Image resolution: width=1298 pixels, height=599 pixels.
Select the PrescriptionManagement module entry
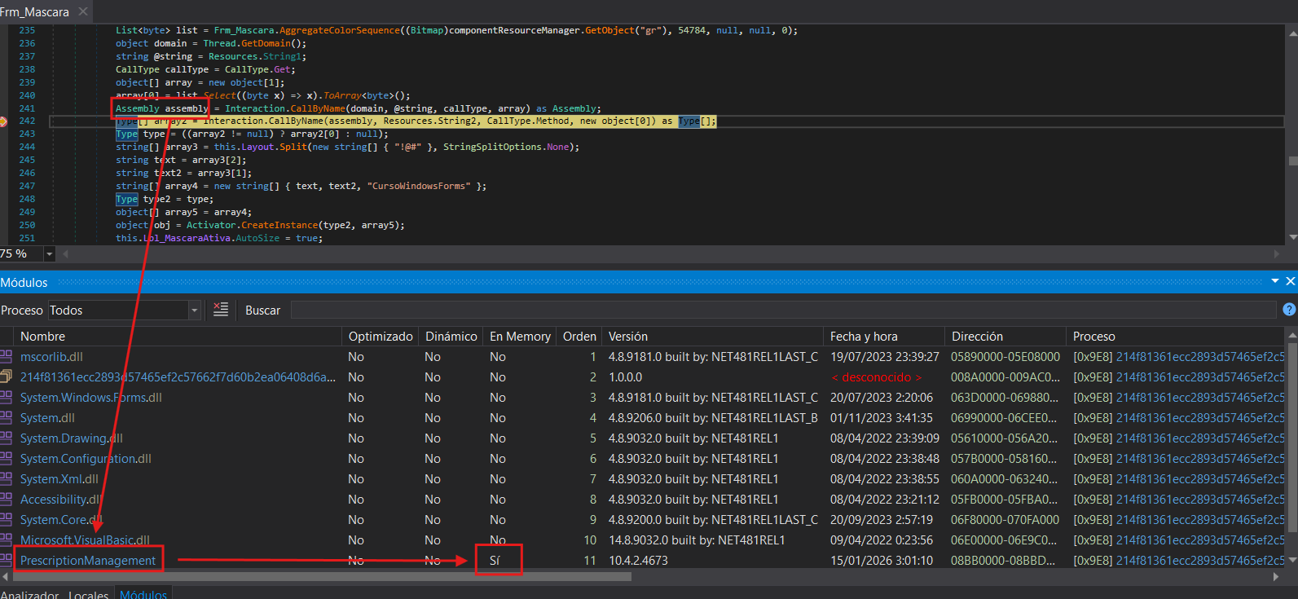point(88,561)
